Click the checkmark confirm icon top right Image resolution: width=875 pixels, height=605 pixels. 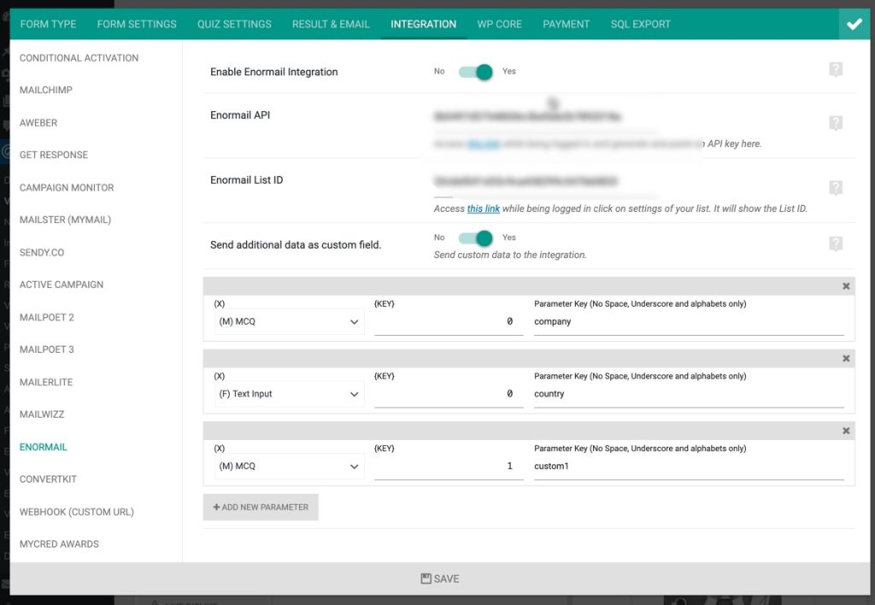854,24
